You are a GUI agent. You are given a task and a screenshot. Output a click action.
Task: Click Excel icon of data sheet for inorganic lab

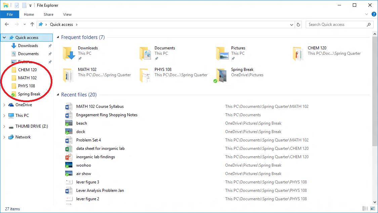[69, 148]
